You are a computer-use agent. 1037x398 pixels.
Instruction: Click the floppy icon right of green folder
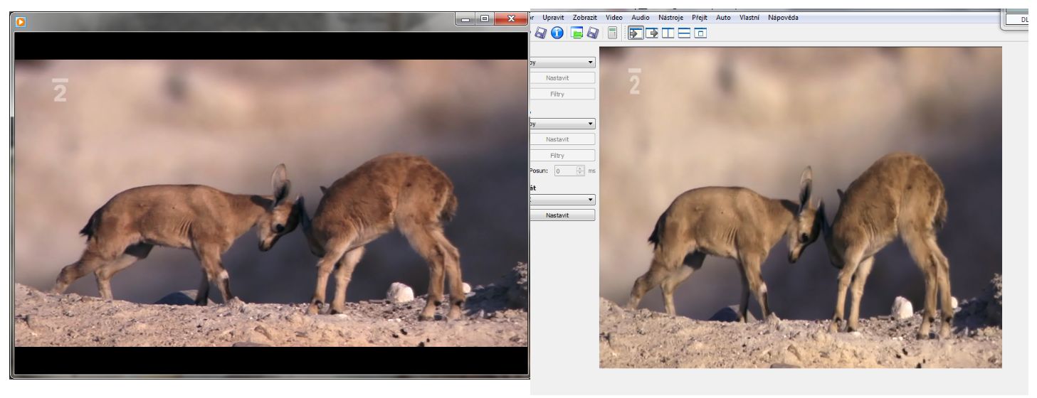pos(591,33)
